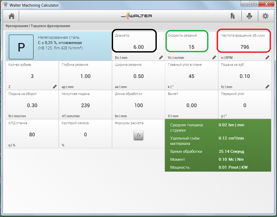277x217 pixels.
Task: Select number of teeth value 3
Action: pos(32,76)
